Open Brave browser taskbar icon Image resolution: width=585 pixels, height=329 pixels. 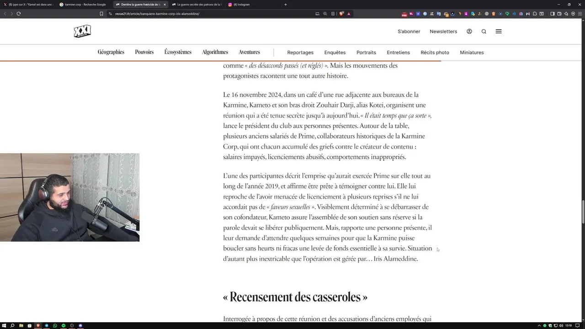[38, 325]
